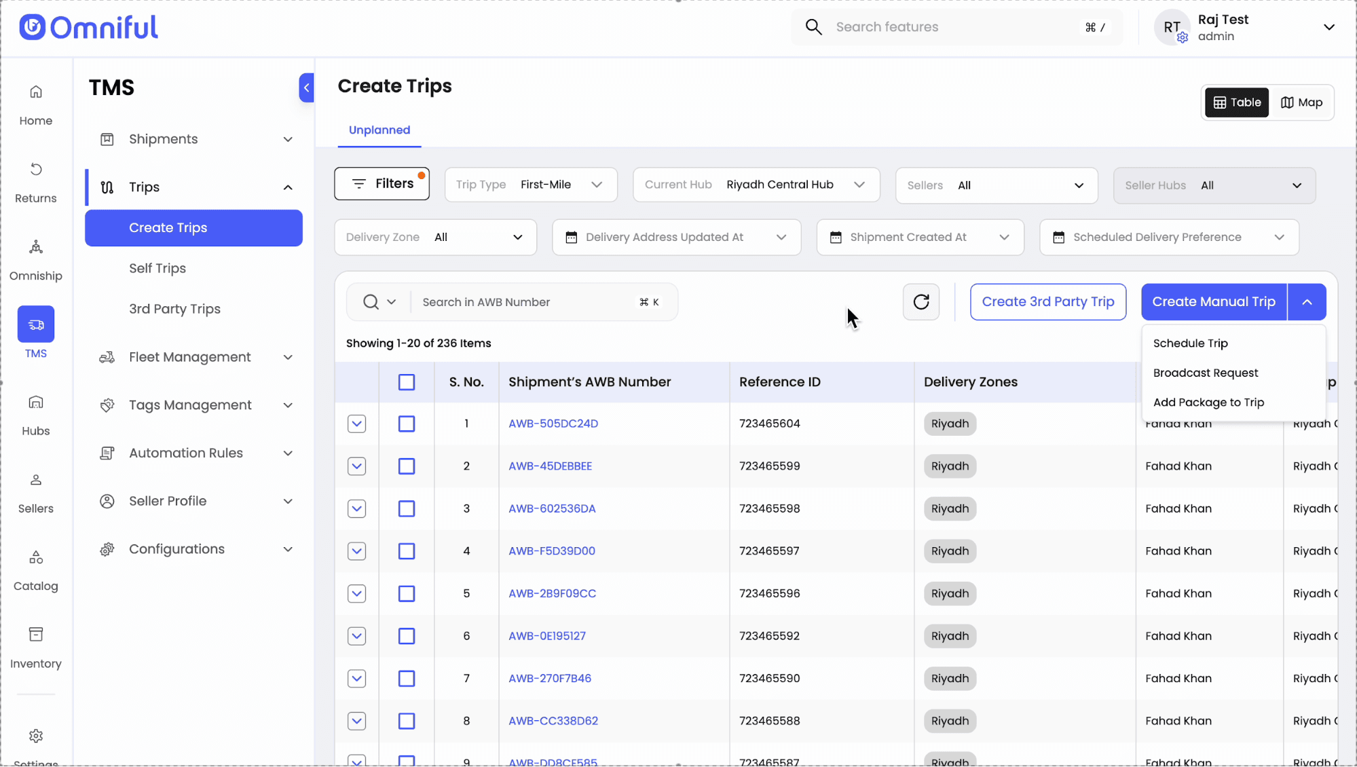Switch to Map view

click(1301, 102)
